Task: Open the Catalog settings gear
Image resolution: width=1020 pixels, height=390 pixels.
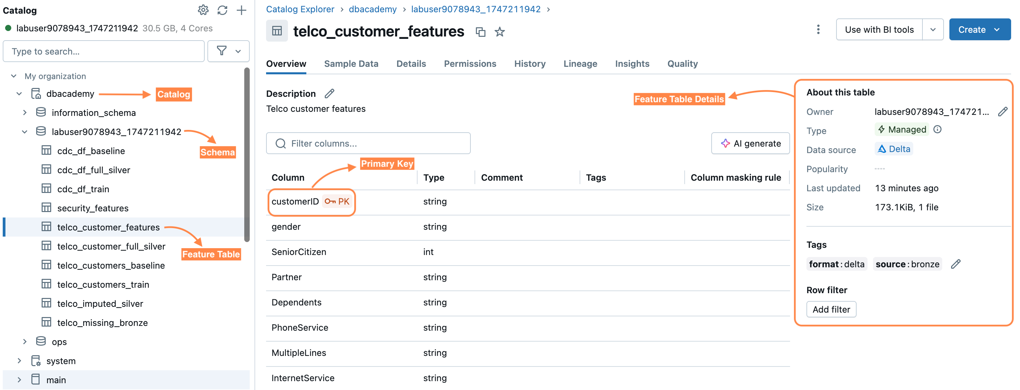Action: (x=203, y=10)
